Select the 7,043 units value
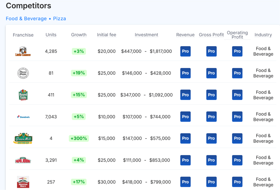 [51, 117]
